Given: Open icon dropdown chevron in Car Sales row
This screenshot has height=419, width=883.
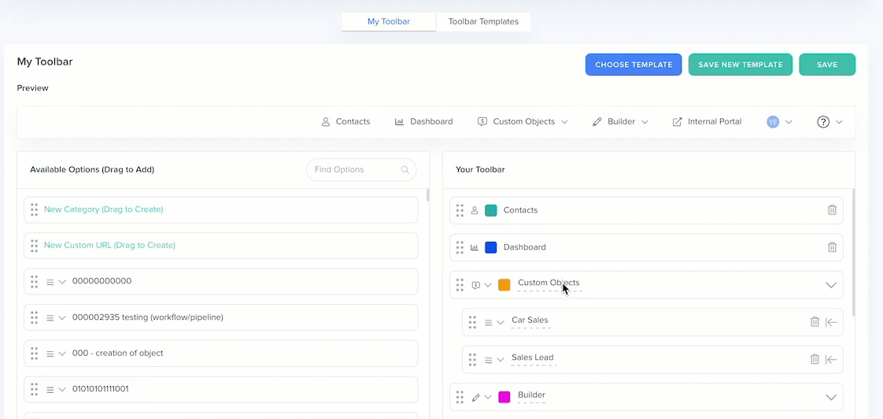Looking at the screenshot, I should click(501, 323).
